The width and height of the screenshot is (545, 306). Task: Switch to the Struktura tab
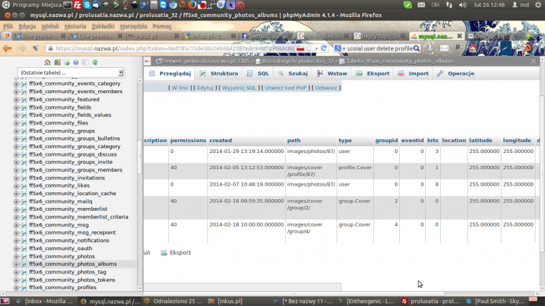(x=219, y=73)
